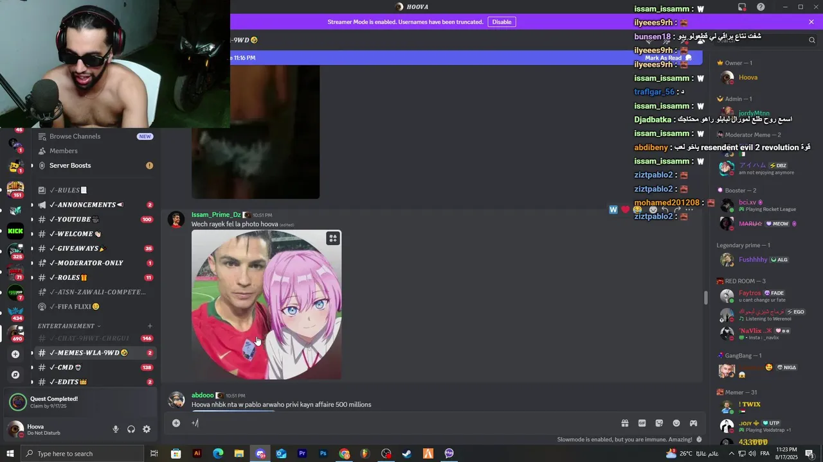
Task: Click the Windows taskbar search box
Action: (x=84, y=454)
